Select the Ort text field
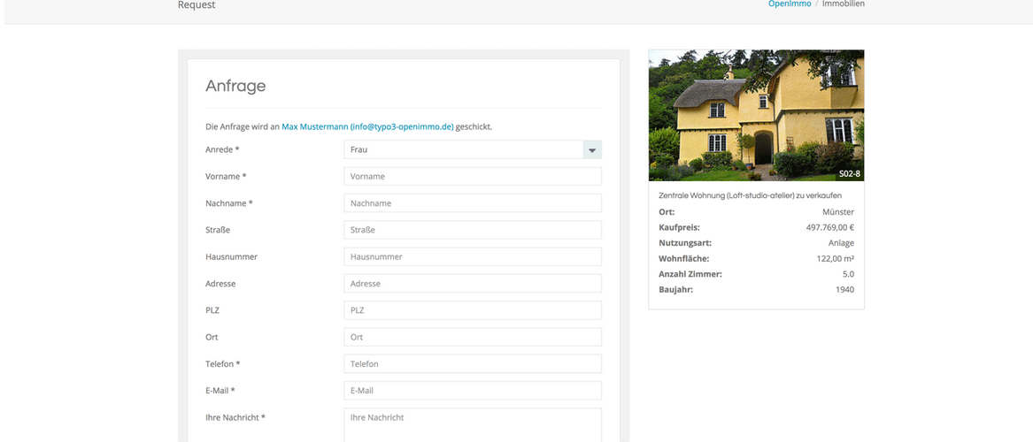1033x442 pixels. [x=472, y=338]
